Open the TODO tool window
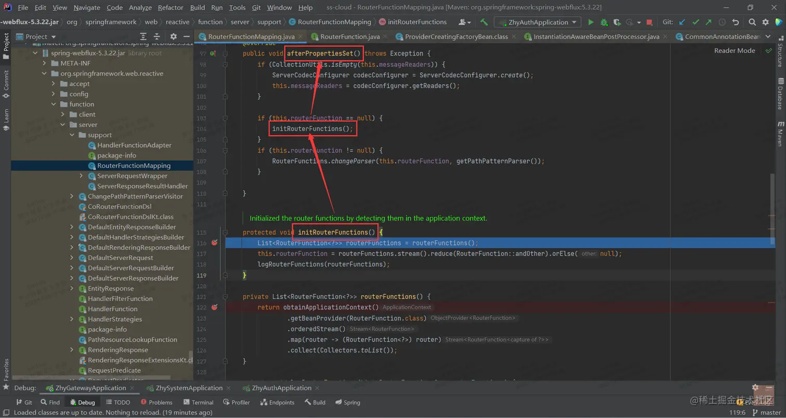The width and height of the screenshot is (786, 418). (118, 402)
